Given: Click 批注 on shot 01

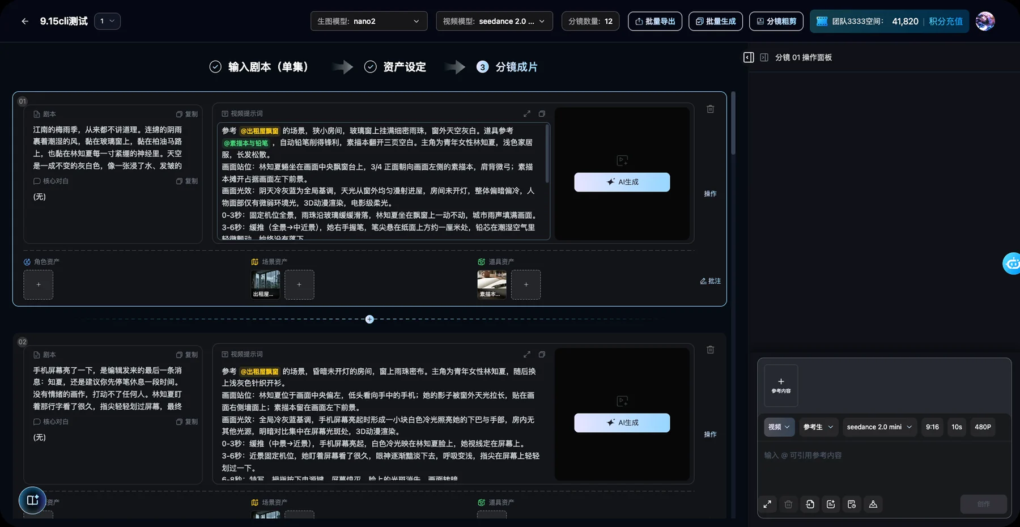Looking at the screenshot, I should (711, 281).
